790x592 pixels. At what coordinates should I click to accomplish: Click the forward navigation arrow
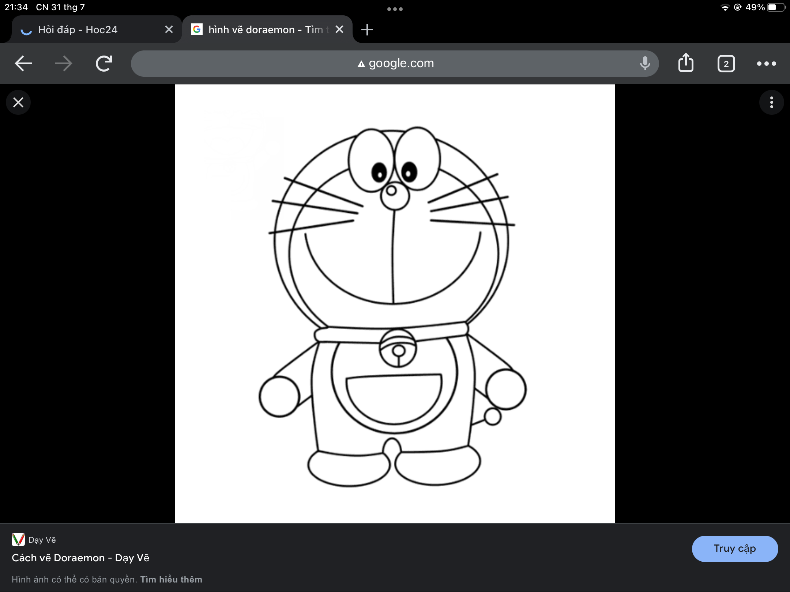point(63,64)
